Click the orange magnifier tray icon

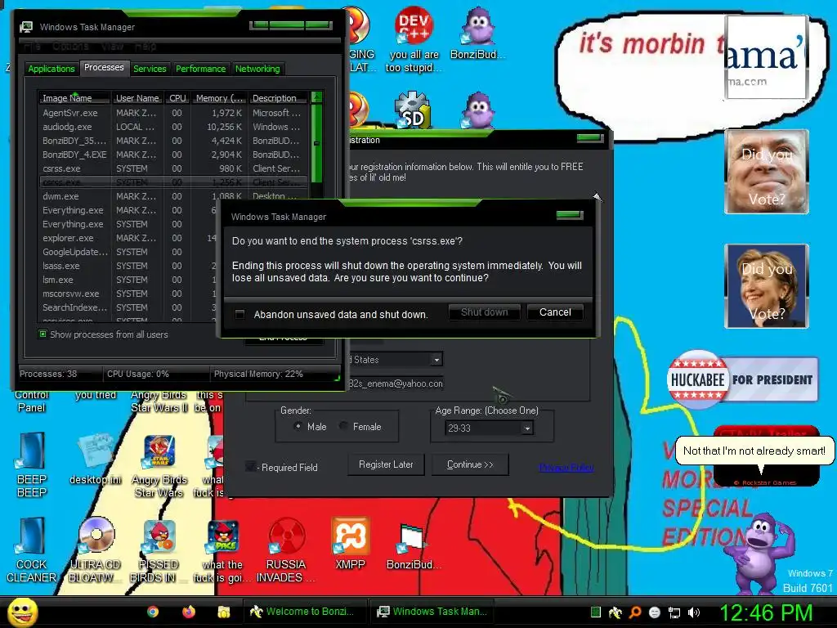pos(635,612)
